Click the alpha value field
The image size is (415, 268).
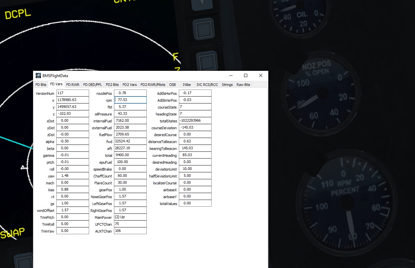click(x=73, y=141)
